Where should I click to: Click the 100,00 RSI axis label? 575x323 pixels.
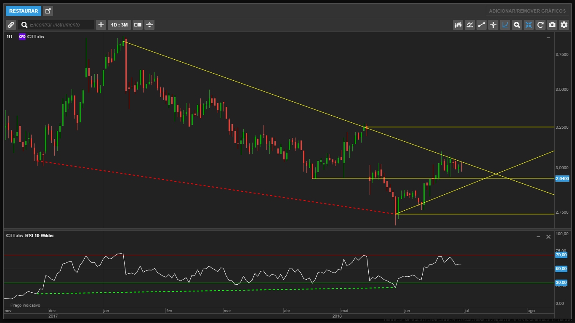[562, 233]
